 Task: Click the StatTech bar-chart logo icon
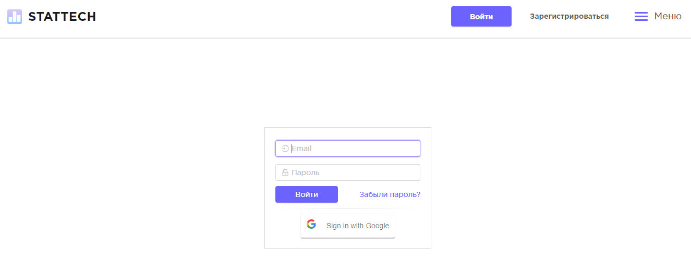[x=15, y=17]
